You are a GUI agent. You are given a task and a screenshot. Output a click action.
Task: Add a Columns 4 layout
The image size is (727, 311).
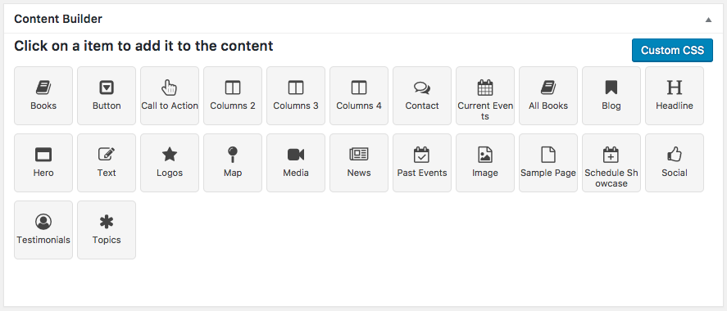click(x=359, y=96)
